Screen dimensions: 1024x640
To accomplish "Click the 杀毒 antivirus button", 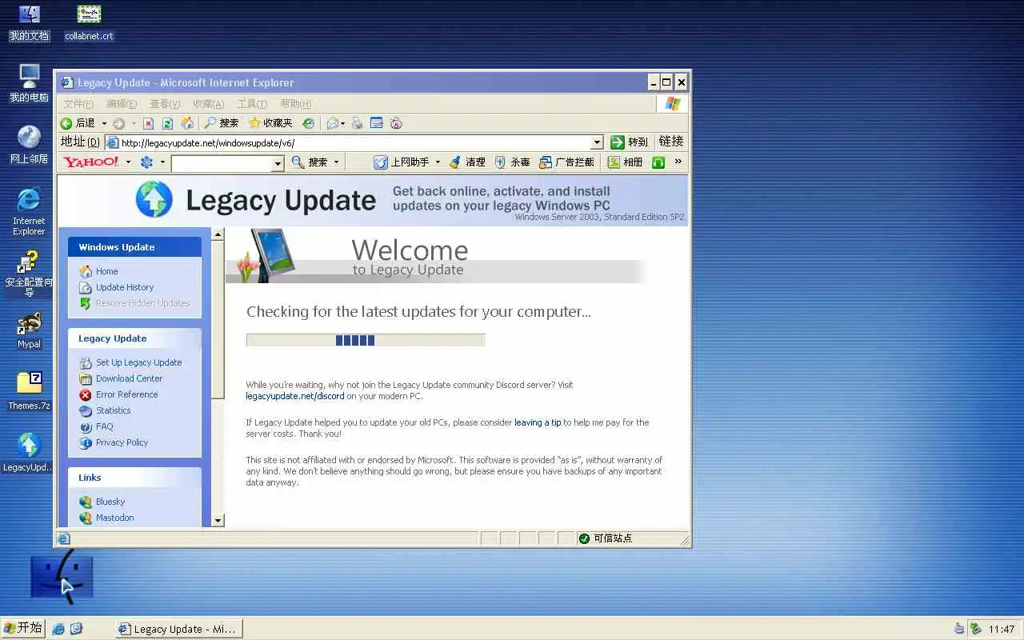I will tap(512, 162).
